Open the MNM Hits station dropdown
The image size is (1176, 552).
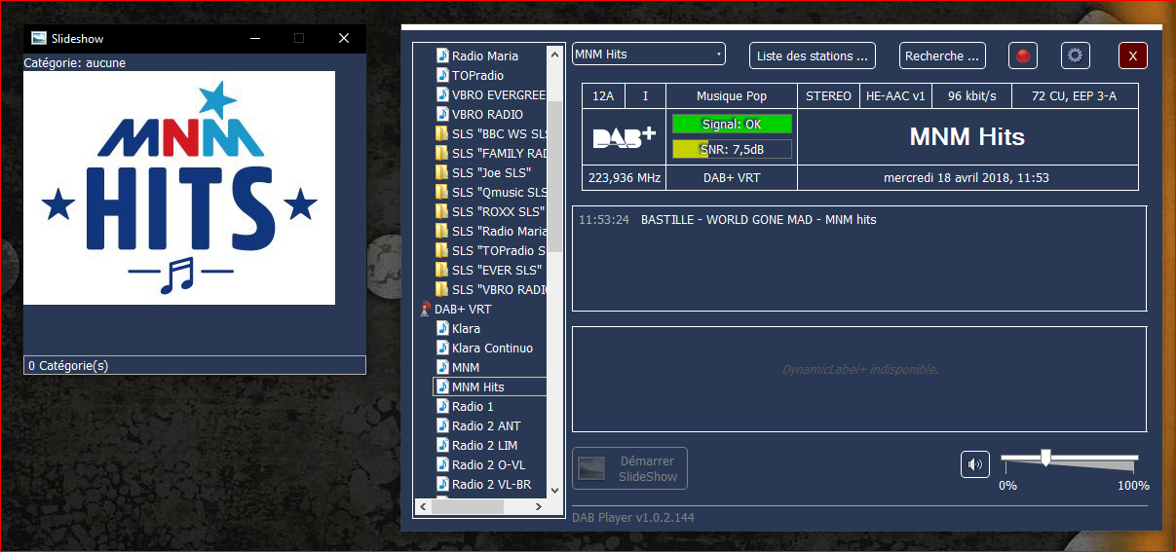[649, 55]
